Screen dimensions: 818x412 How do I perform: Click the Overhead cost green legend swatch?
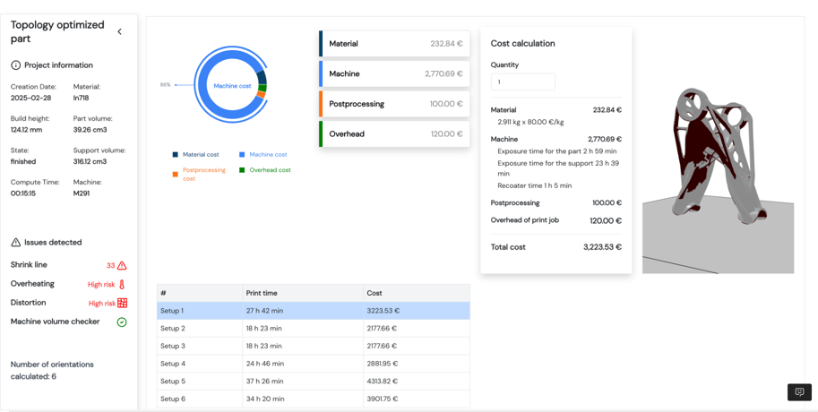point(242,170)
